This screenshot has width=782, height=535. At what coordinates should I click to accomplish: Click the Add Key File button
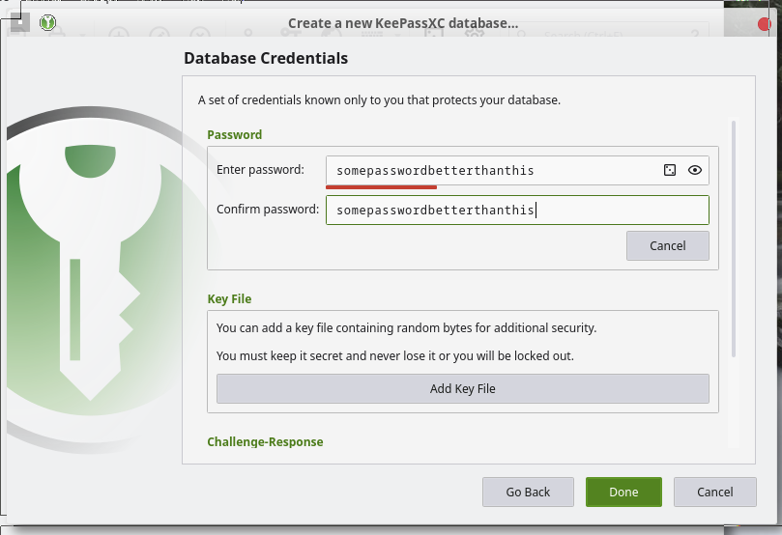pyautogui.click(x=462, y=388)
